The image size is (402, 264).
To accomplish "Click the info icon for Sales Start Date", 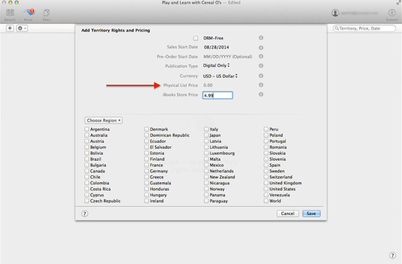I will (261, 48).
